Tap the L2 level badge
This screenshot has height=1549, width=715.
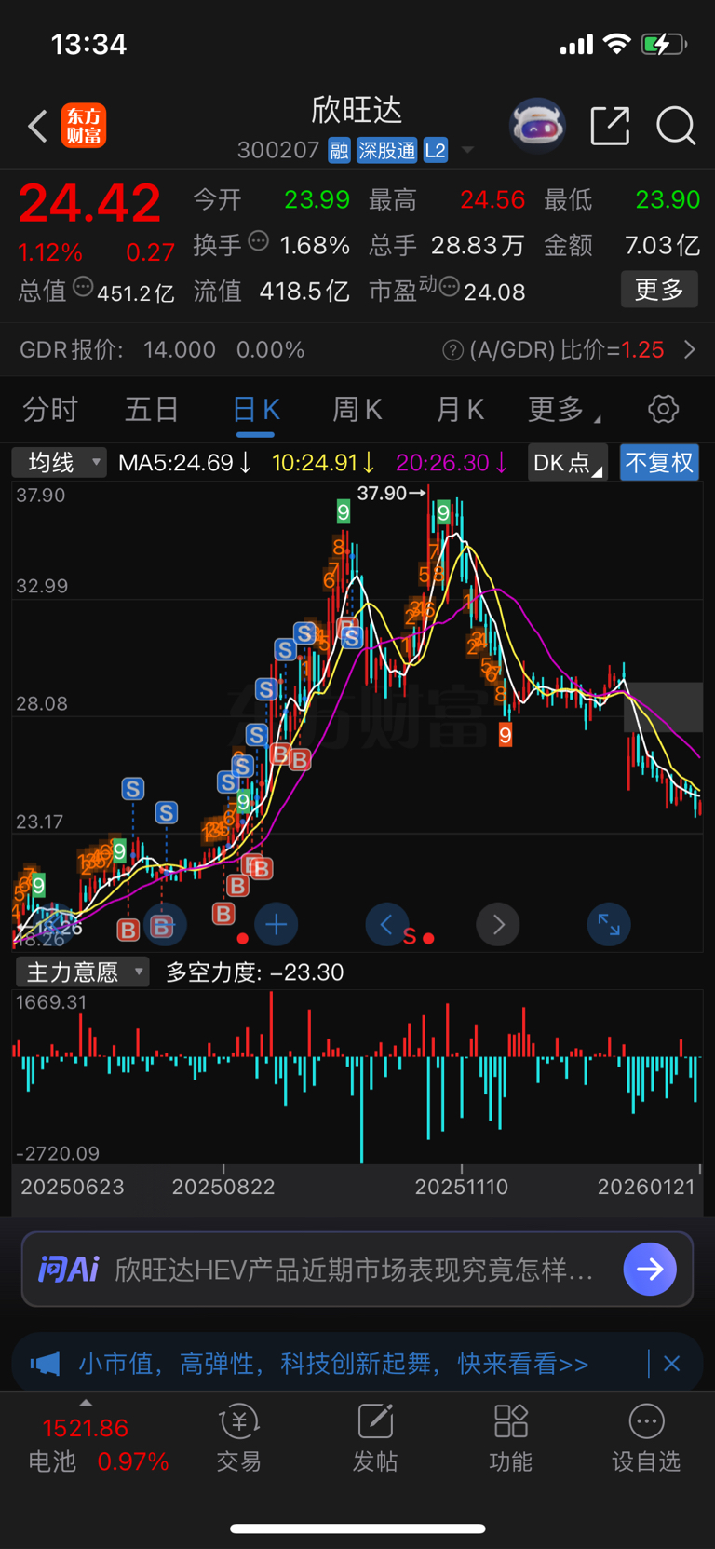point(436,150)
